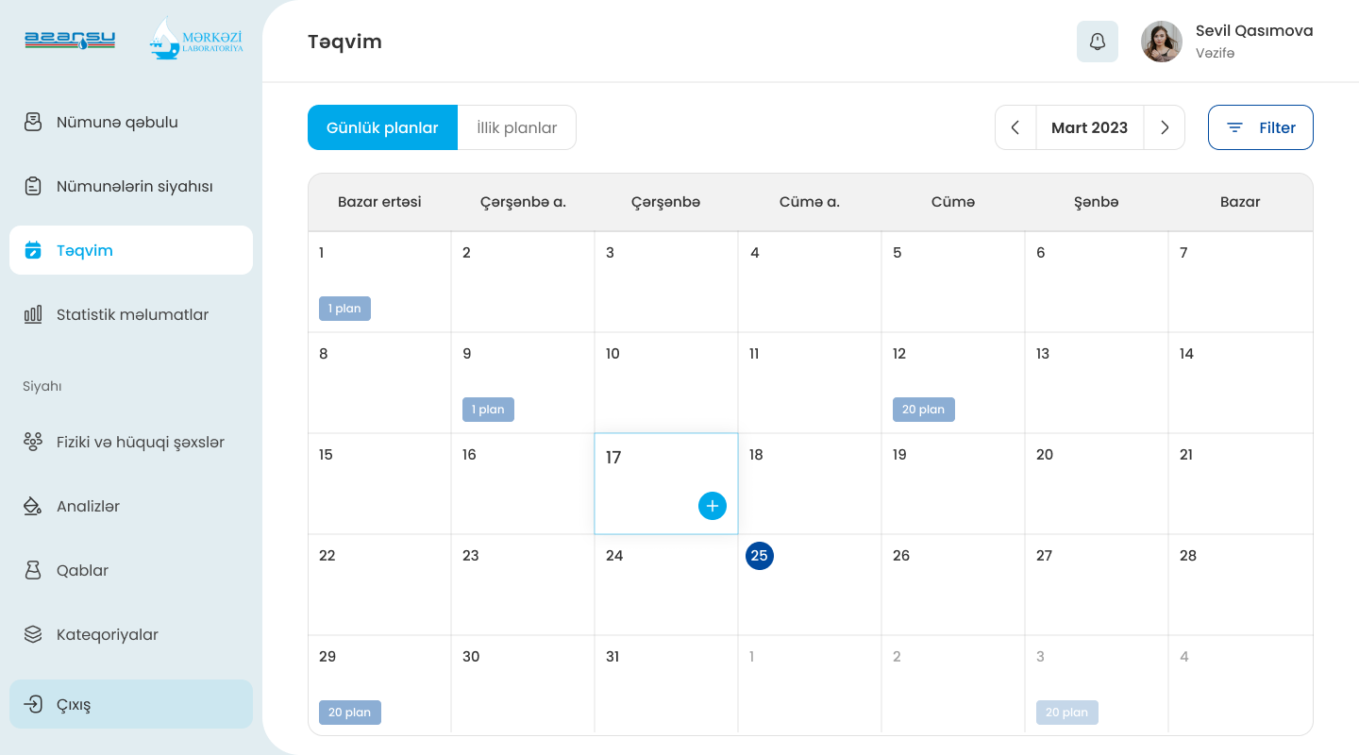Open the 1 plan badge on day 9
This screenshot has width=1359, height=755.
coord(488,410)
